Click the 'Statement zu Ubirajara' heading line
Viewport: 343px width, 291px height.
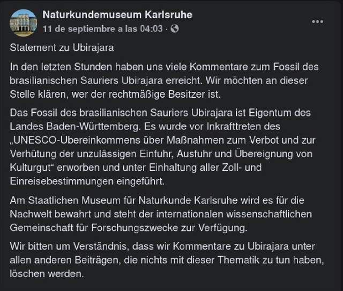pyautogui.click(x=62, y=48)
